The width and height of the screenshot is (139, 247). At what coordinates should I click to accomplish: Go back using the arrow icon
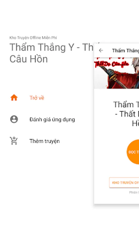(101, 50)
